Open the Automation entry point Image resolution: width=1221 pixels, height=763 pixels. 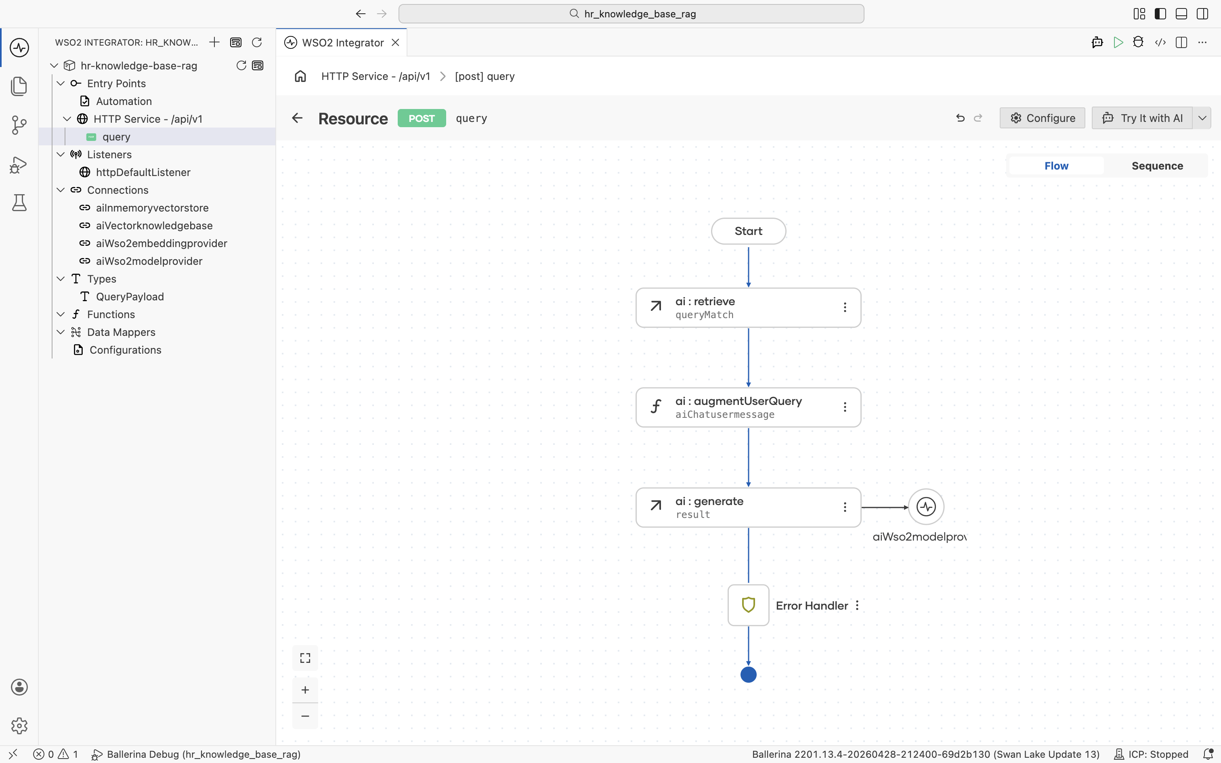157,101
